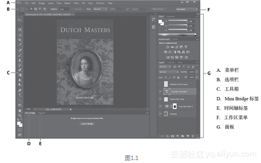Open the File menu
Screen dimensions: 261x163
(26, 3)
